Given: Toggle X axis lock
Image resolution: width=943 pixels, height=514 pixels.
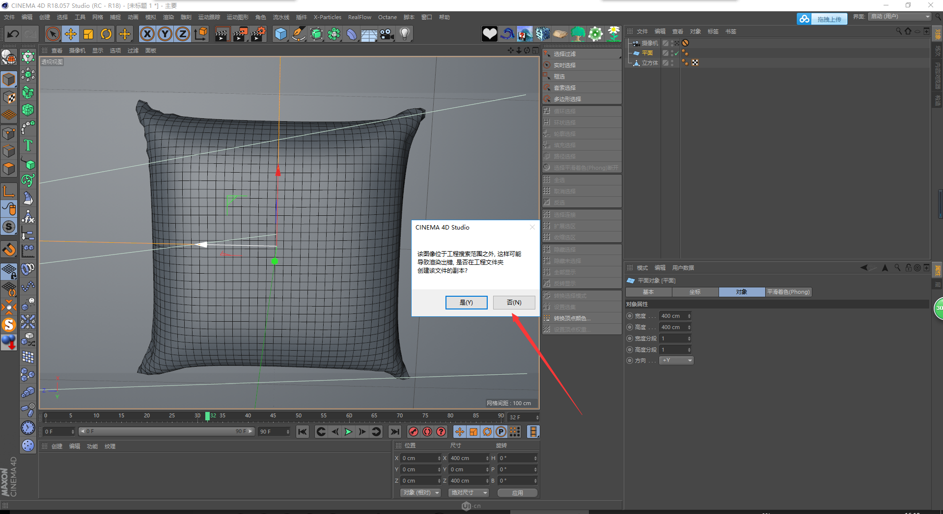Looking at the screenshot, I should click(x=147, y=34).
